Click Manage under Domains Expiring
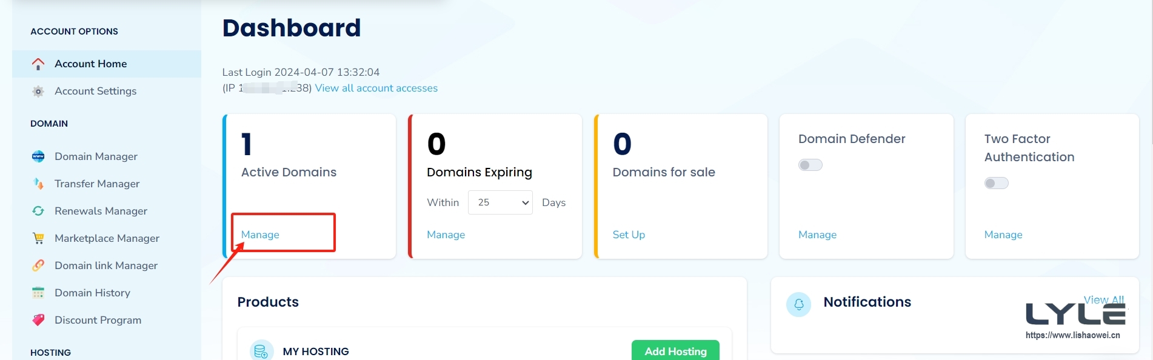Image resolution: width=1153 pixels, height=360 pixels. coord(446,235)
